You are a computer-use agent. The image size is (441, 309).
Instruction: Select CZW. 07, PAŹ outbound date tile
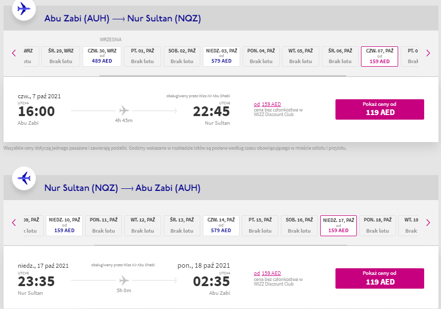379,57
